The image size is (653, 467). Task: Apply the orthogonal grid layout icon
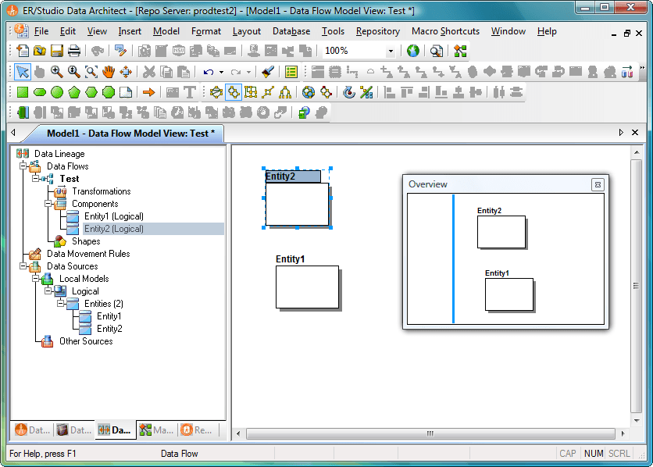click(251, 92)
